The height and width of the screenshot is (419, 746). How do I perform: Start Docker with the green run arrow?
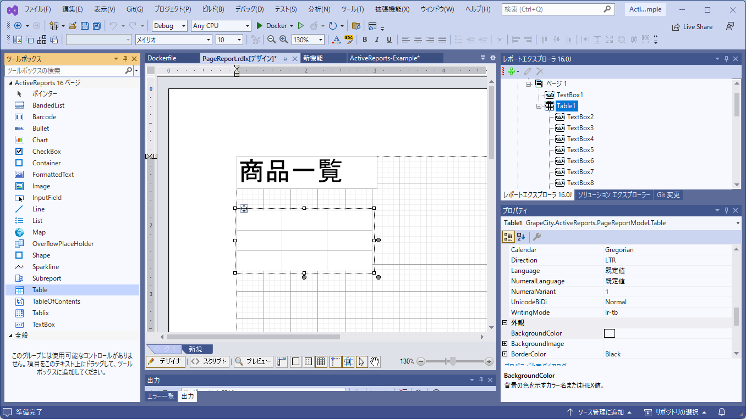pos(260,26)
